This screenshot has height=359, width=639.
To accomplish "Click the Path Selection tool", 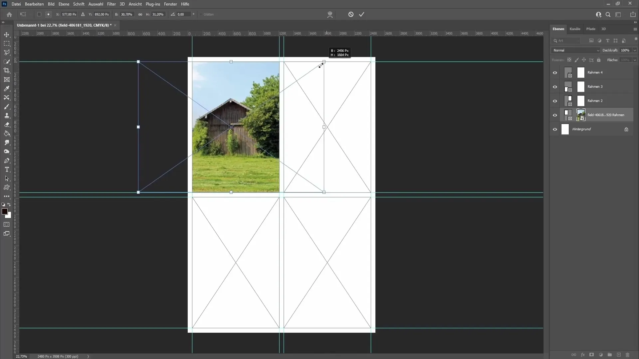I will [x=7, y=179].
